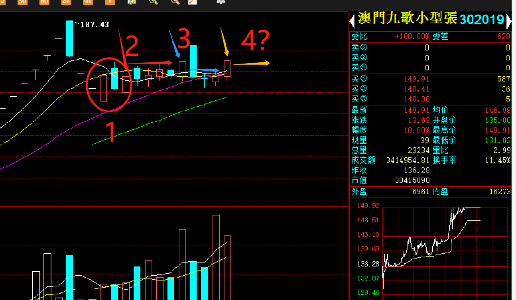
Task: Click the 均价 value 146.98
Action: (497, 111)
